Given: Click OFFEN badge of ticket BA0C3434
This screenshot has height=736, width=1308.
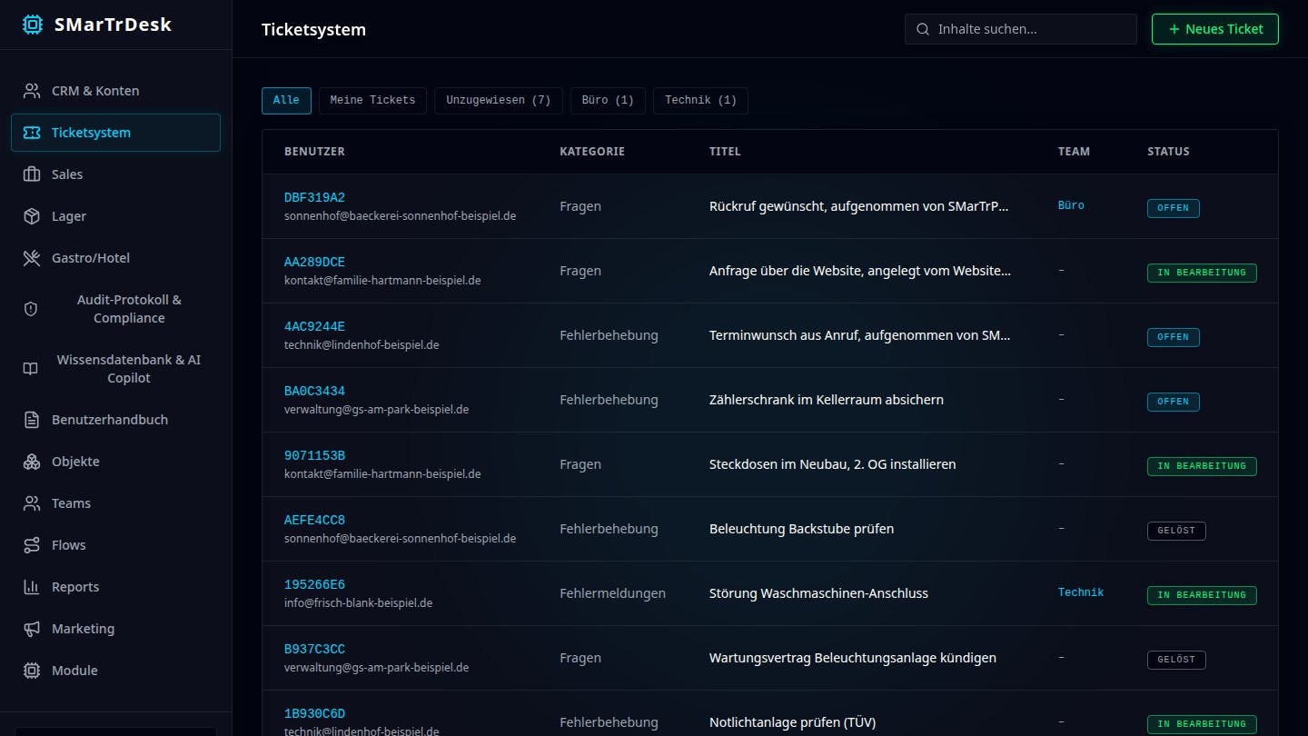Looking at the screenshot, I should [x=1173, y=402].
